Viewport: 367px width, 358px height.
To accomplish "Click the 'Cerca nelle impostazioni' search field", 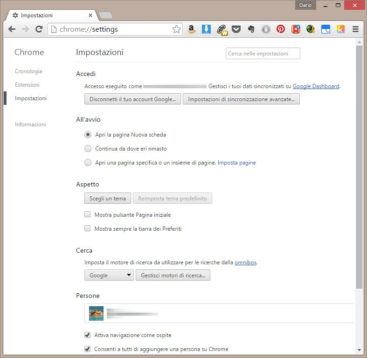I will click(x=263, y=54).
